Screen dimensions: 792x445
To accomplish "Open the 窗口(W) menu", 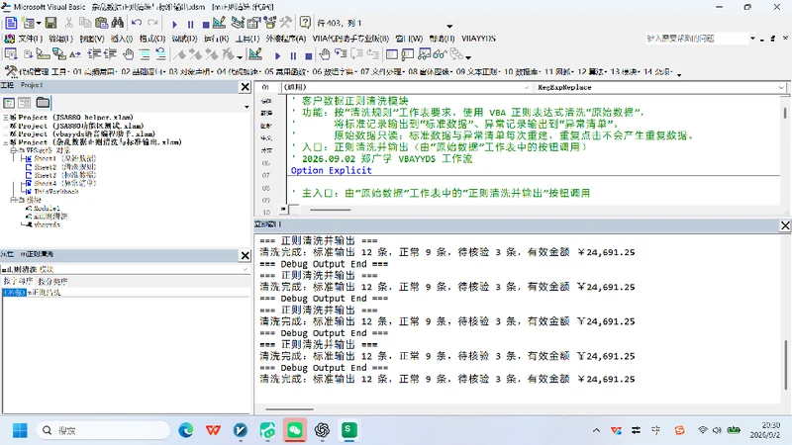I will click(409, 39).
